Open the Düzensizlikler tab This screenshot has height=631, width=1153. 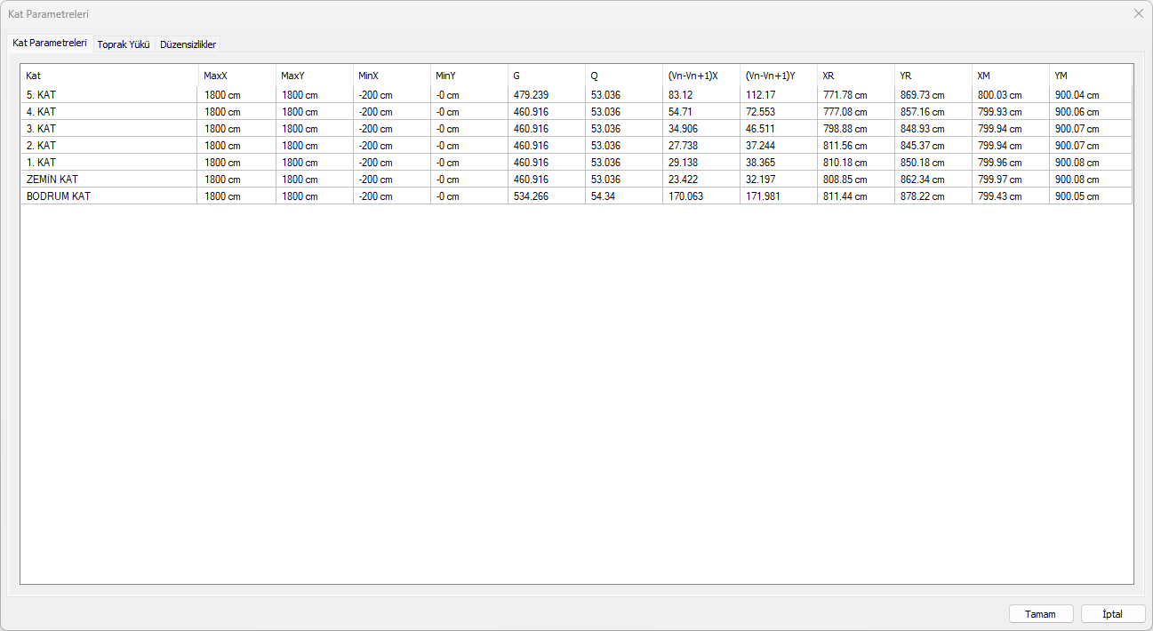188,44
